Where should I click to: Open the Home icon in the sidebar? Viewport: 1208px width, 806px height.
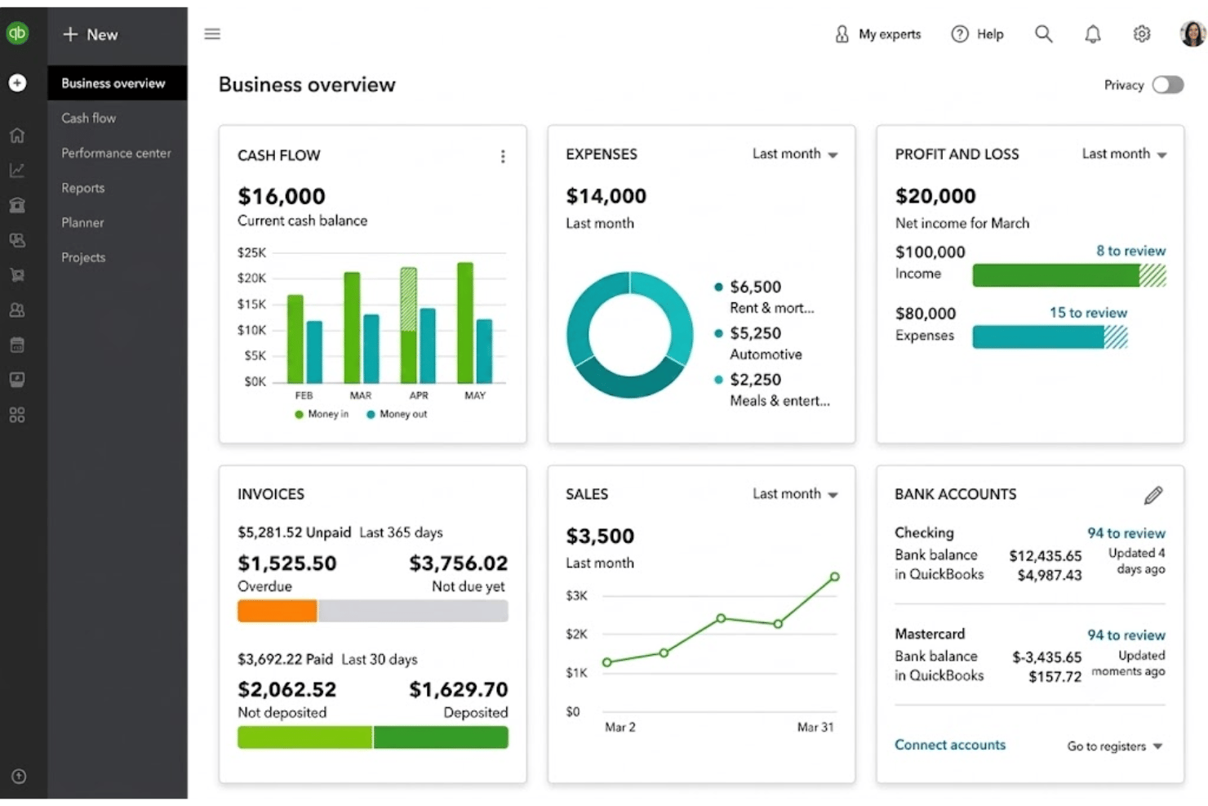tap(17, 136)
